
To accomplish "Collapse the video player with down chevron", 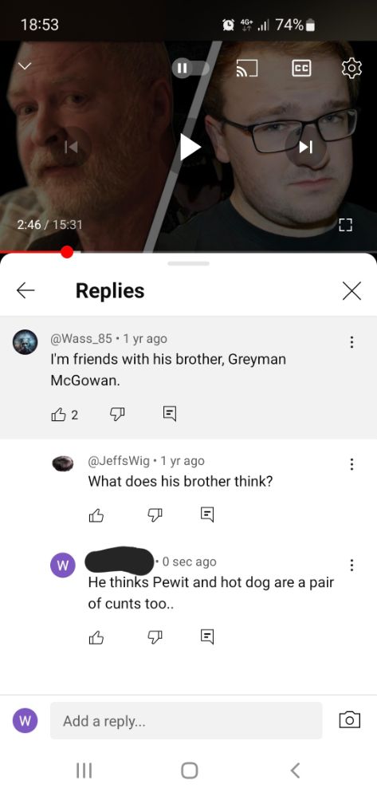I will pyautogui.click(x=26, y=67).
